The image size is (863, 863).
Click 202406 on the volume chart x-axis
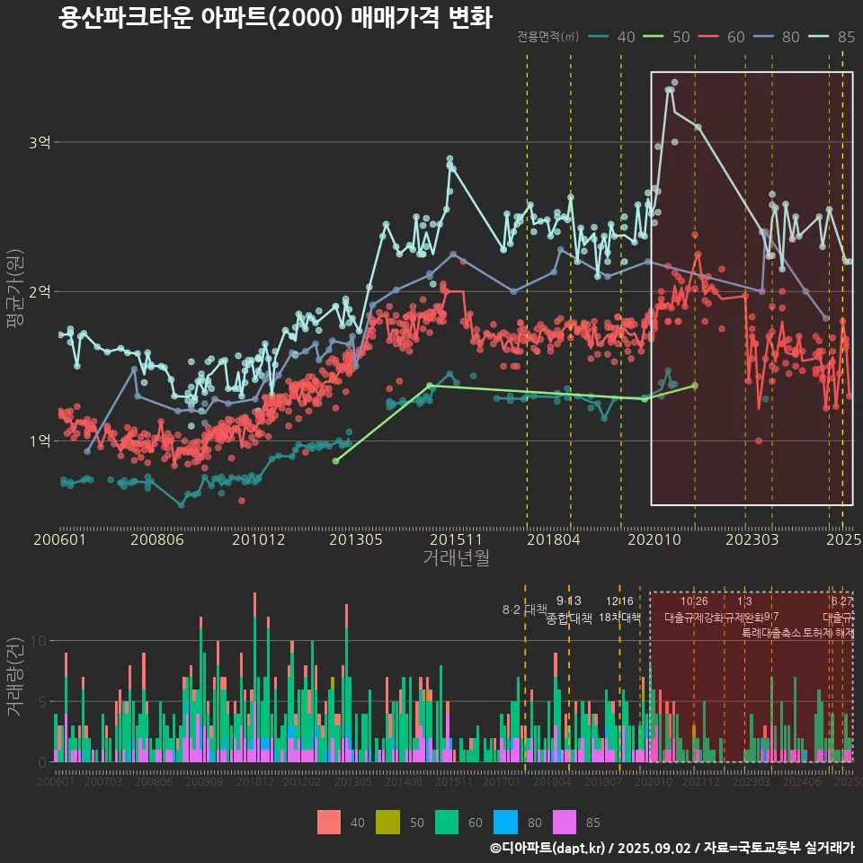tap(802, 781)
